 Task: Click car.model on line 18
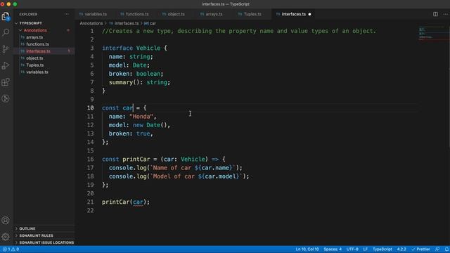[220, 176]
